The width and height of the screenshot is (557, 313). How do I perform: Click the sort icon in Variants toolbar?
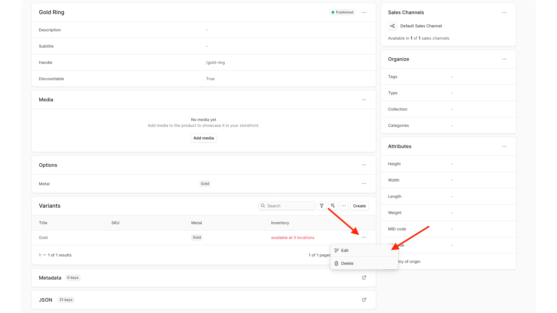tap(333, 206)
